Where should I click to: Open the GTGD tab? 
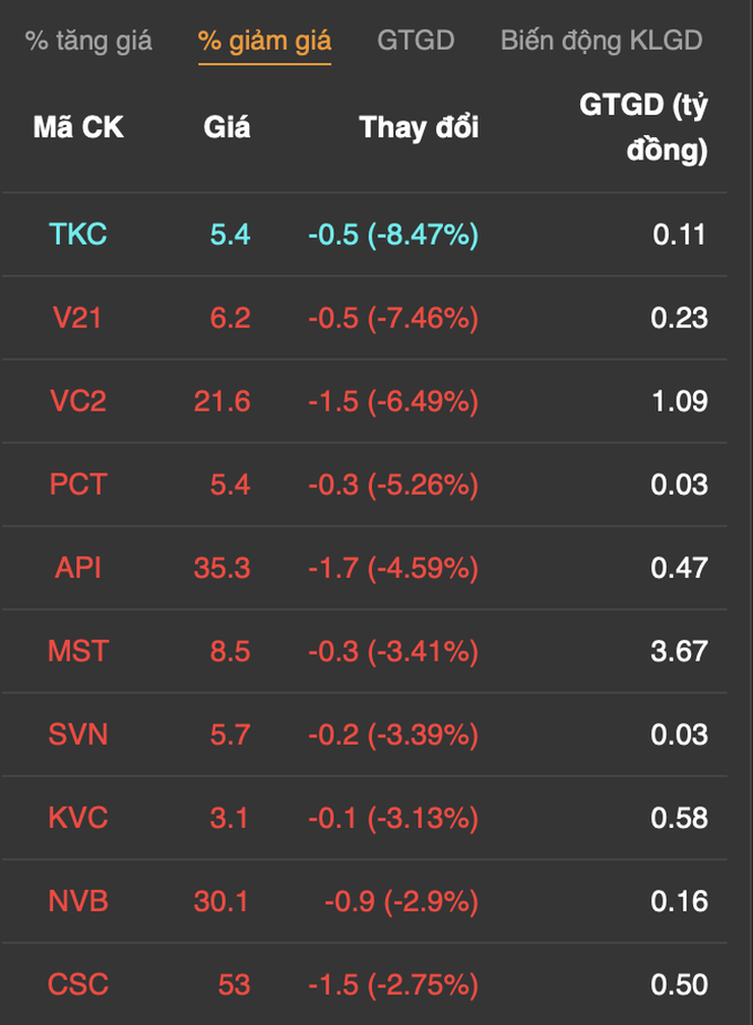(x=416, y=41)
